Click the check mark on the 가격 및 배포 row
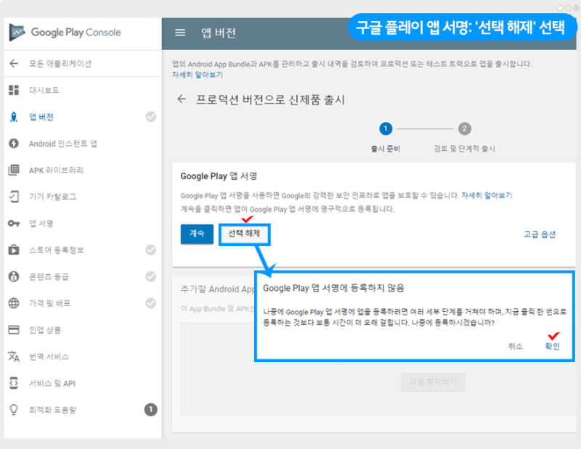This screenshot has height=449, width=581. [x=151, y=303]
